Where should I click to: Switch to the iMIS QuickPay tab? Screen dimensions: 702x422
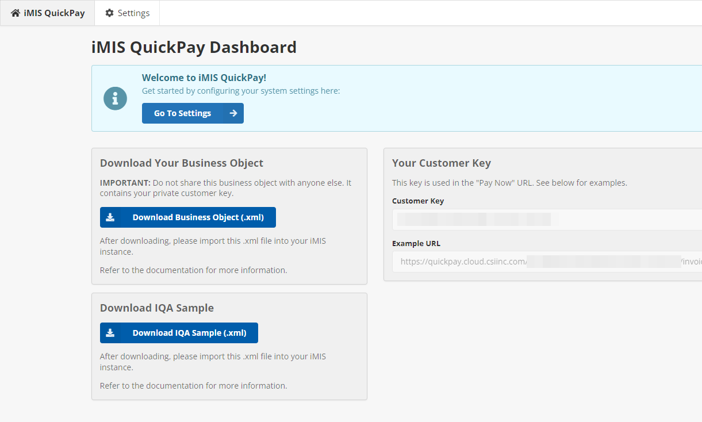48,13
